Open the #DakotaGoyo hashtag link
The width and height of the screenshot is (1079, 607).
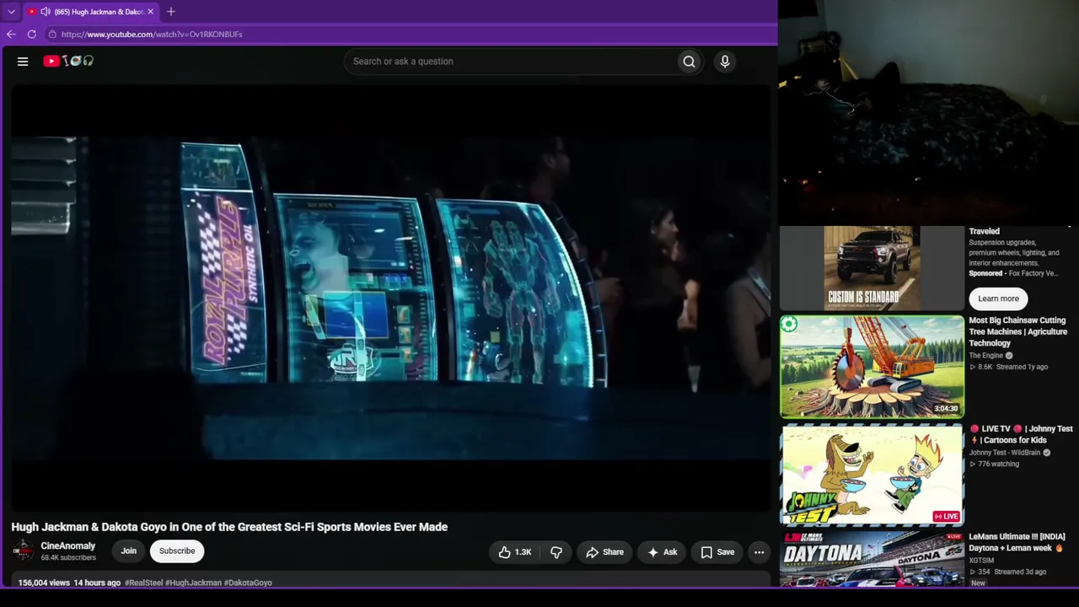tap(248, 583)
